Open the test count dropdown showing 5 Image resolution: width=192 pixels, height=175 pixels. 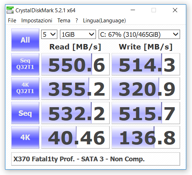click(49, 34)
